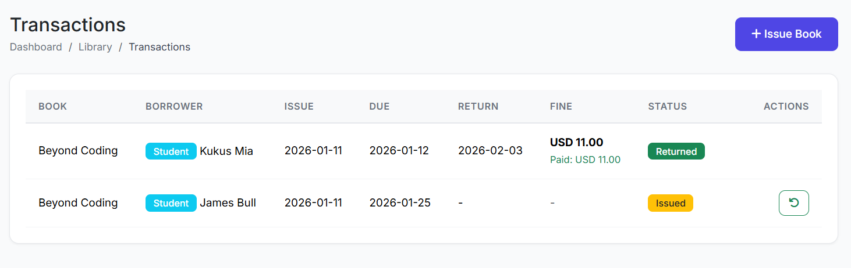This screenshot has width=851, height=268.
Task: Click the STATUS column header
Action: pos(667,106)
